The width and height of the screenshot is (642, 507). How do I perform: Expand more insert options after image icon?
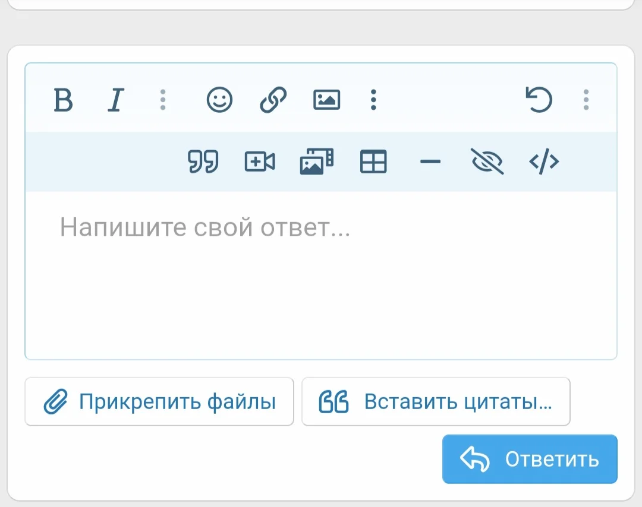373,100
